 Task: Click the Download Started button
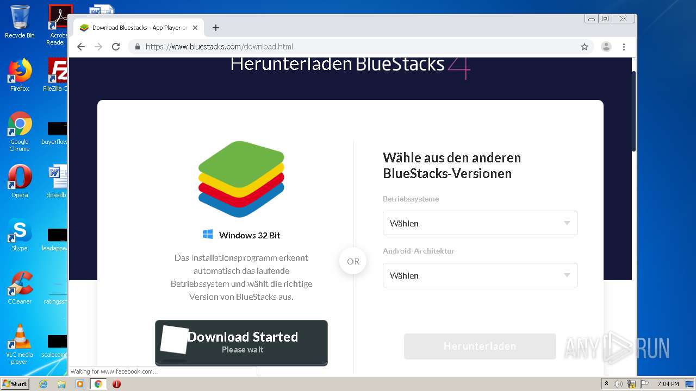coord(241,343)
